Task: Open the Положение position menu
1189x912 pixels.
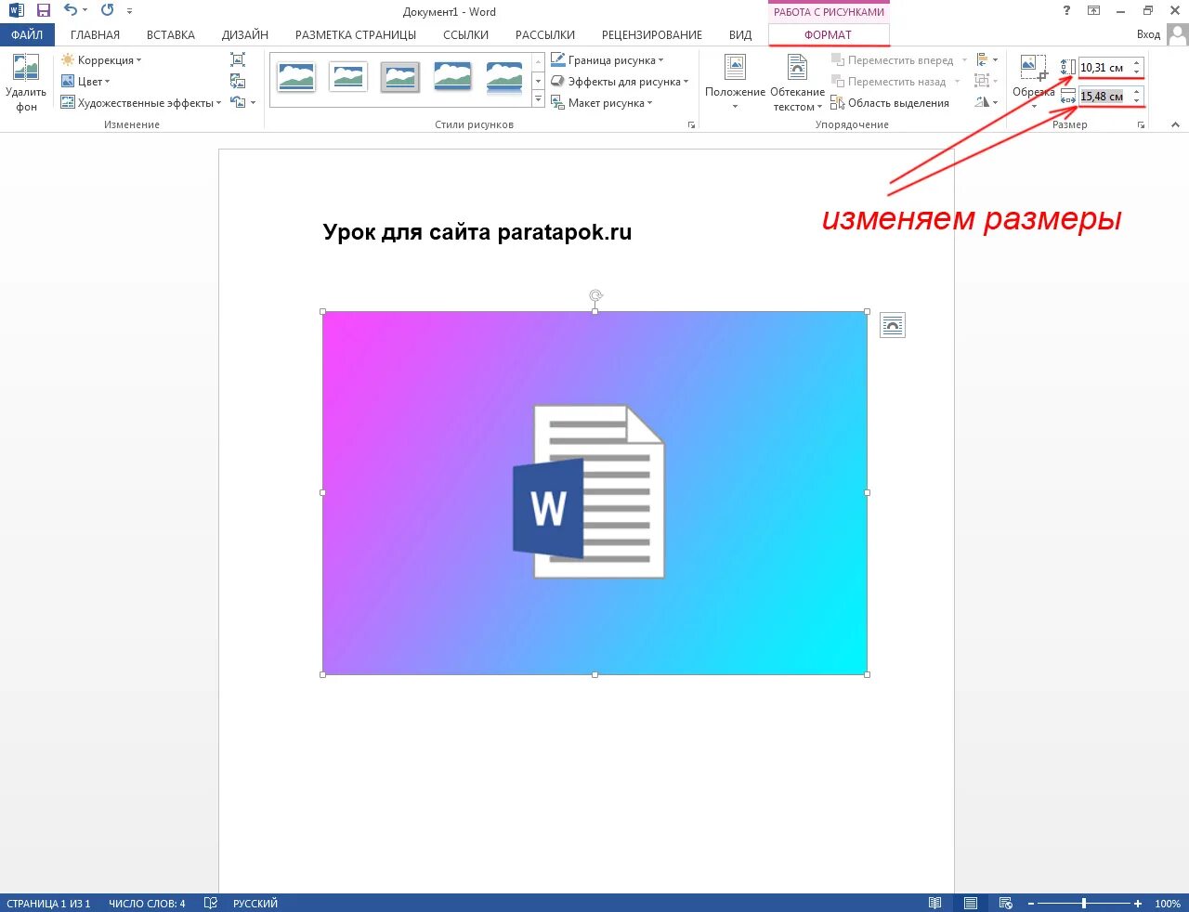Action: (x=735, y=84)
